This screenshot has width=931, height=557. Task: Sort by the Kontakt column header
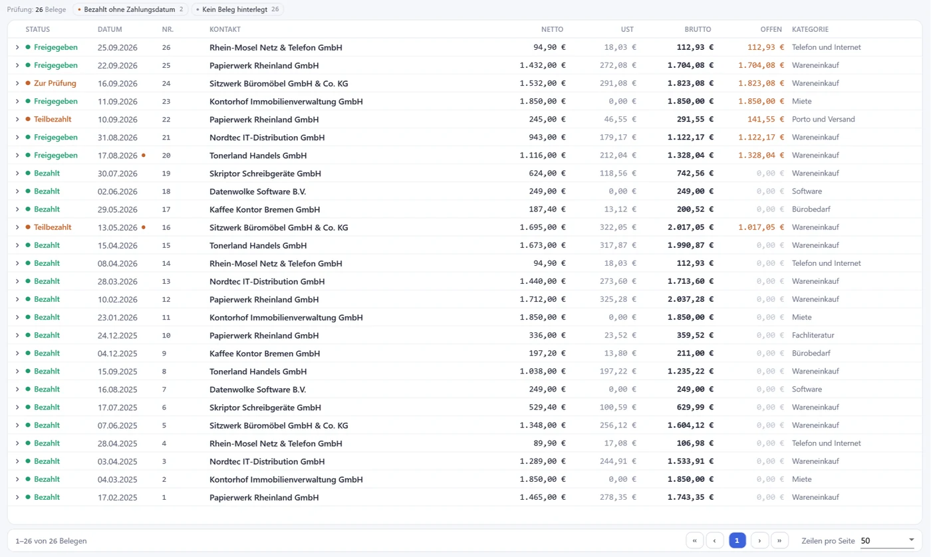pyautogui.click(x=225, y=30)
